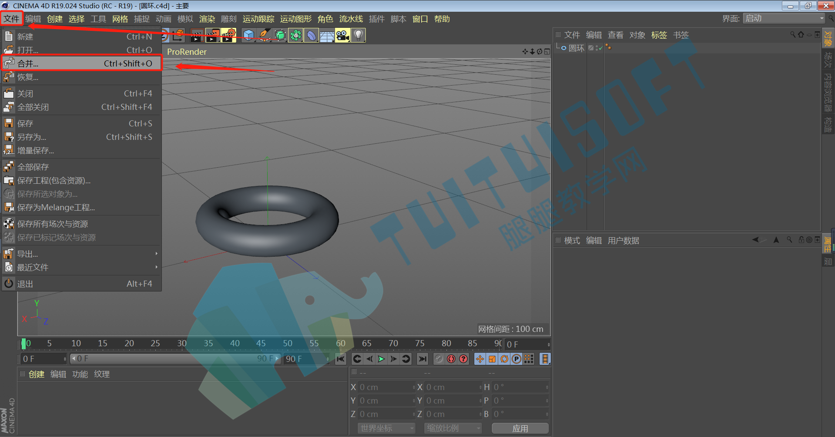This screenshot has height=437, width=835.
Task: Open the 世界坐标 dropdown
Action: [386, 428]
